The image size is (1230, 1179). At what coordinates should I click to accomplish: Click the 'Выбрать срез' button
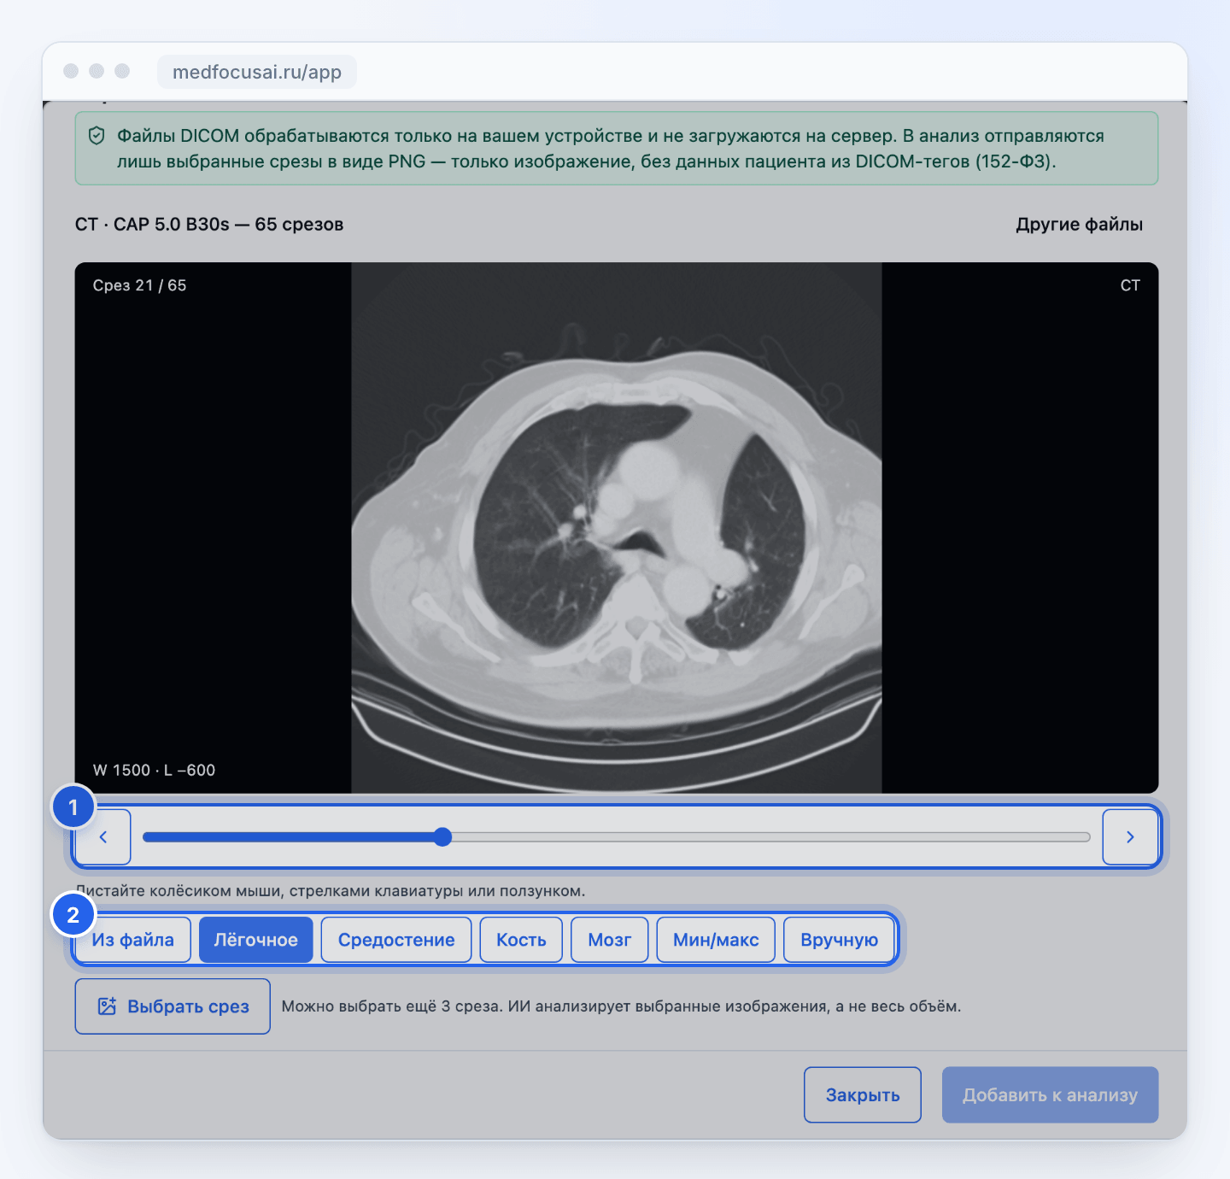tap(173, 1006)
